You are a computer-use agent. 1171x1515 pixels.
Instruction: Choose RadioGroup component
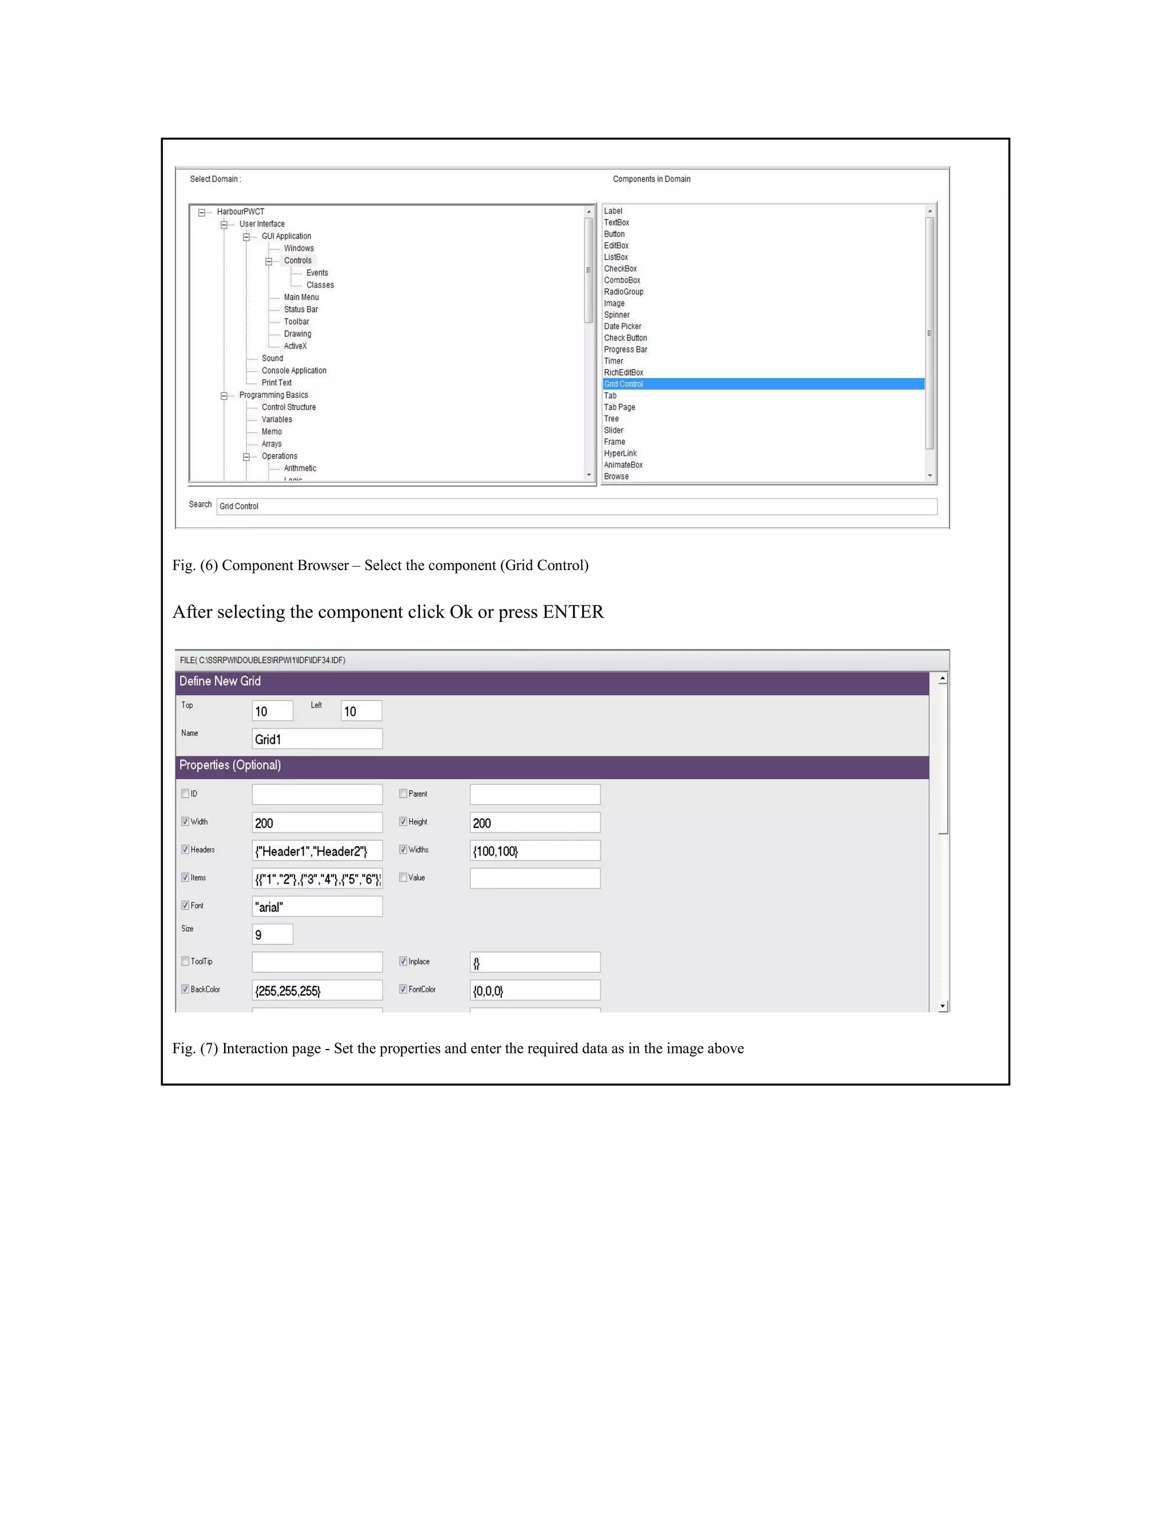[x=624, y=292]
